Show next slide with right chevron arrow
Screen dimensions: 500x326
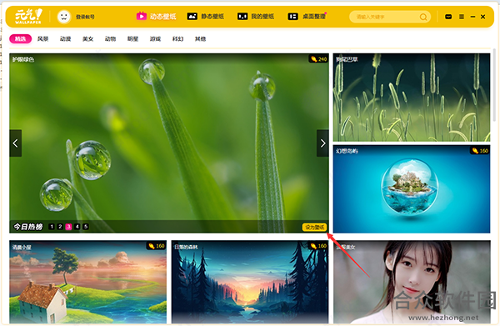[322, 143]
